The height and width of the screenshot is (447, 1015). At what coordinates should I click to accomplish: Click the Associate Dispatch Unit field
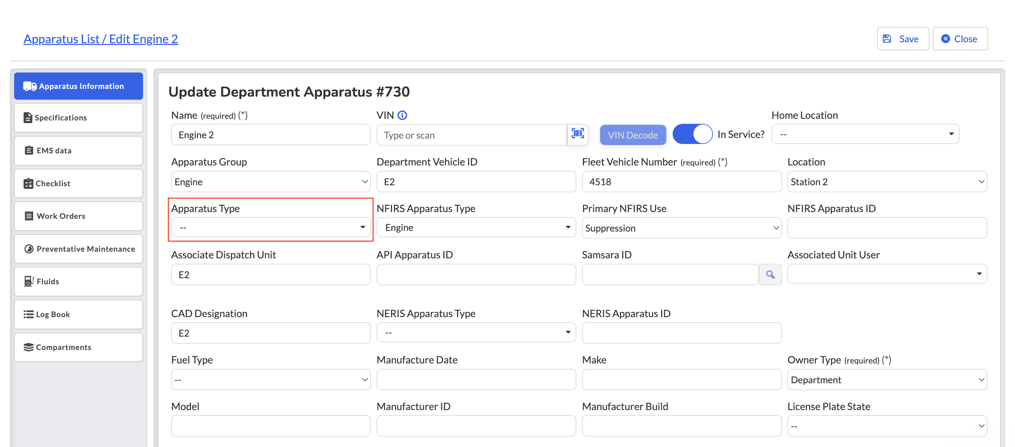click(x=271, y=275)
